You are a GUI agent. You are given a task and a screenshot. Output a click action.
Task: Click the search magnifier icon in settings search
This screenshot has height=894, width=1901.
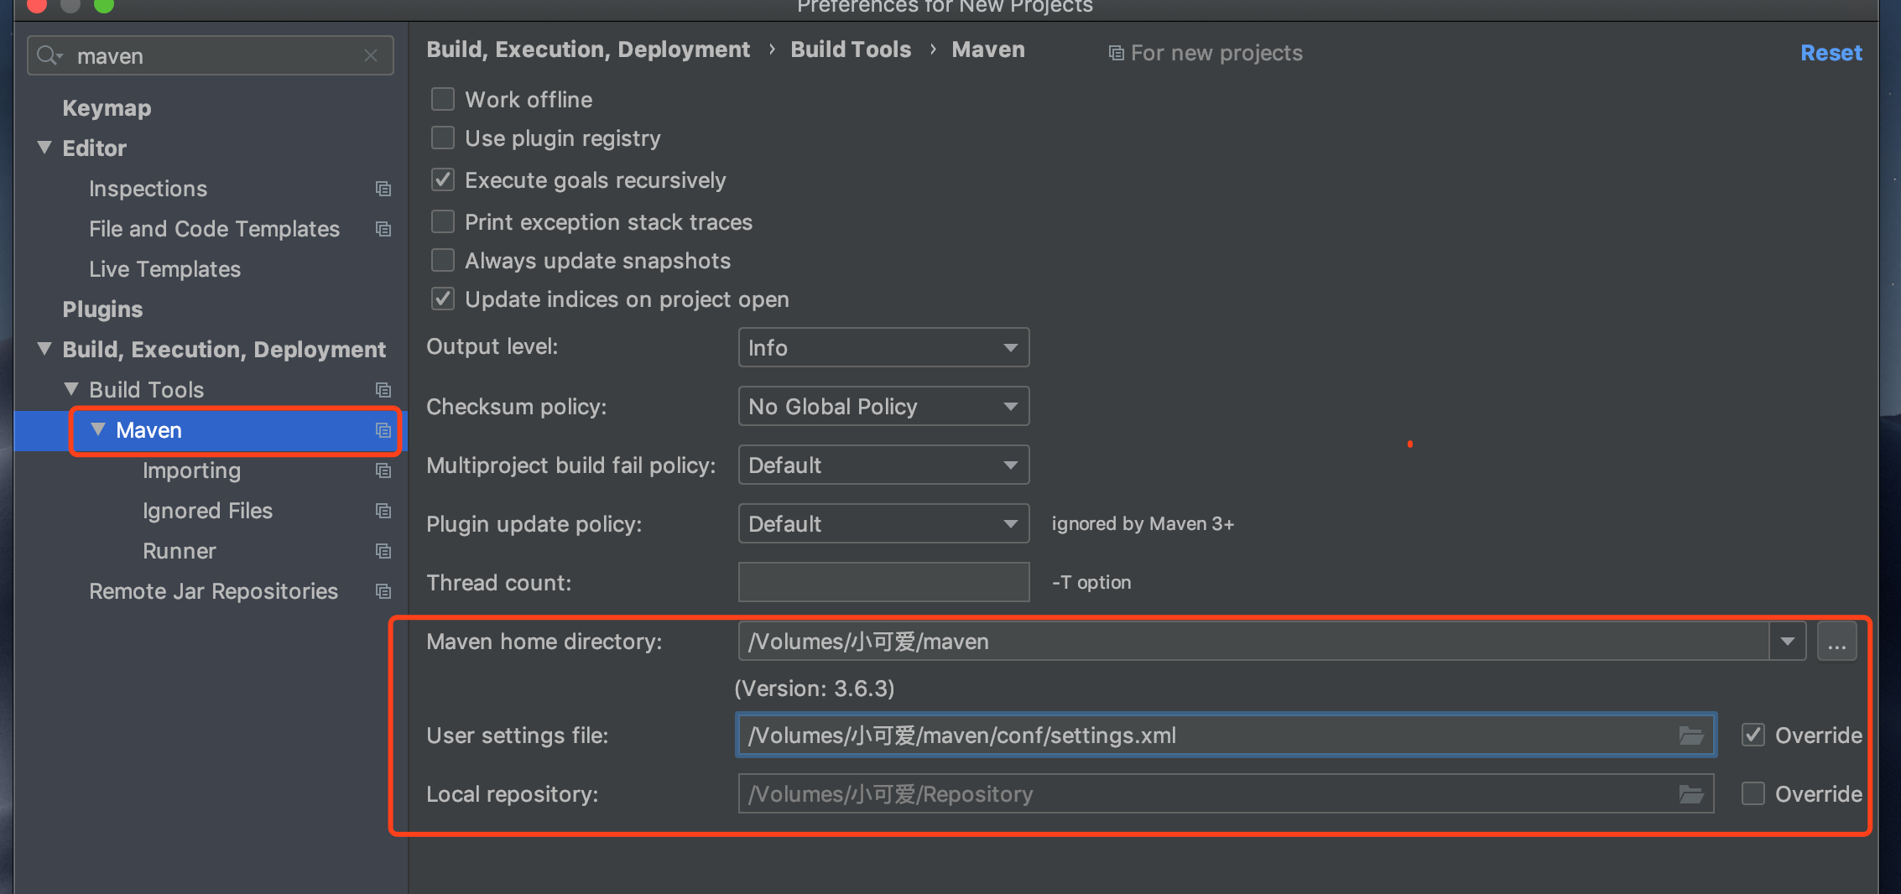pos(49,55)
